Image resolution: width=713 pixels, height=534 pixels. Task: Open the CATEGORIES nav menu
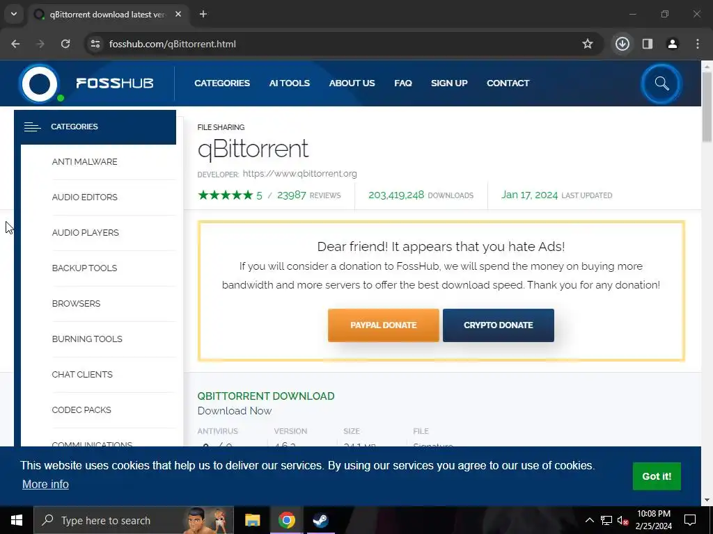point(222,83)
